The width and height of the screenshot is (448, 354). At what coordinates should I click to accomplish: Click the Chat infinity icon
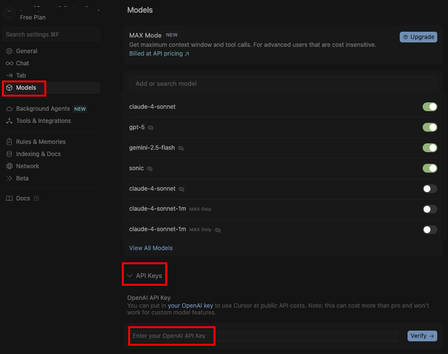click(x=9, y=63)
